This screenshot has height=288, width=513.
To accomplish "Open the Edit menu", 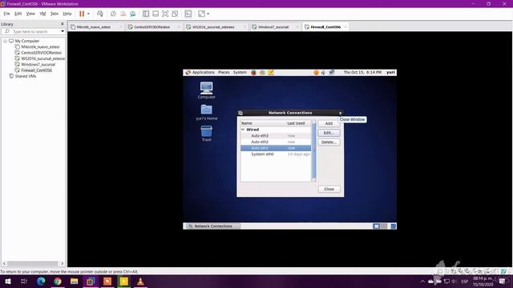I will pos(18,14).
